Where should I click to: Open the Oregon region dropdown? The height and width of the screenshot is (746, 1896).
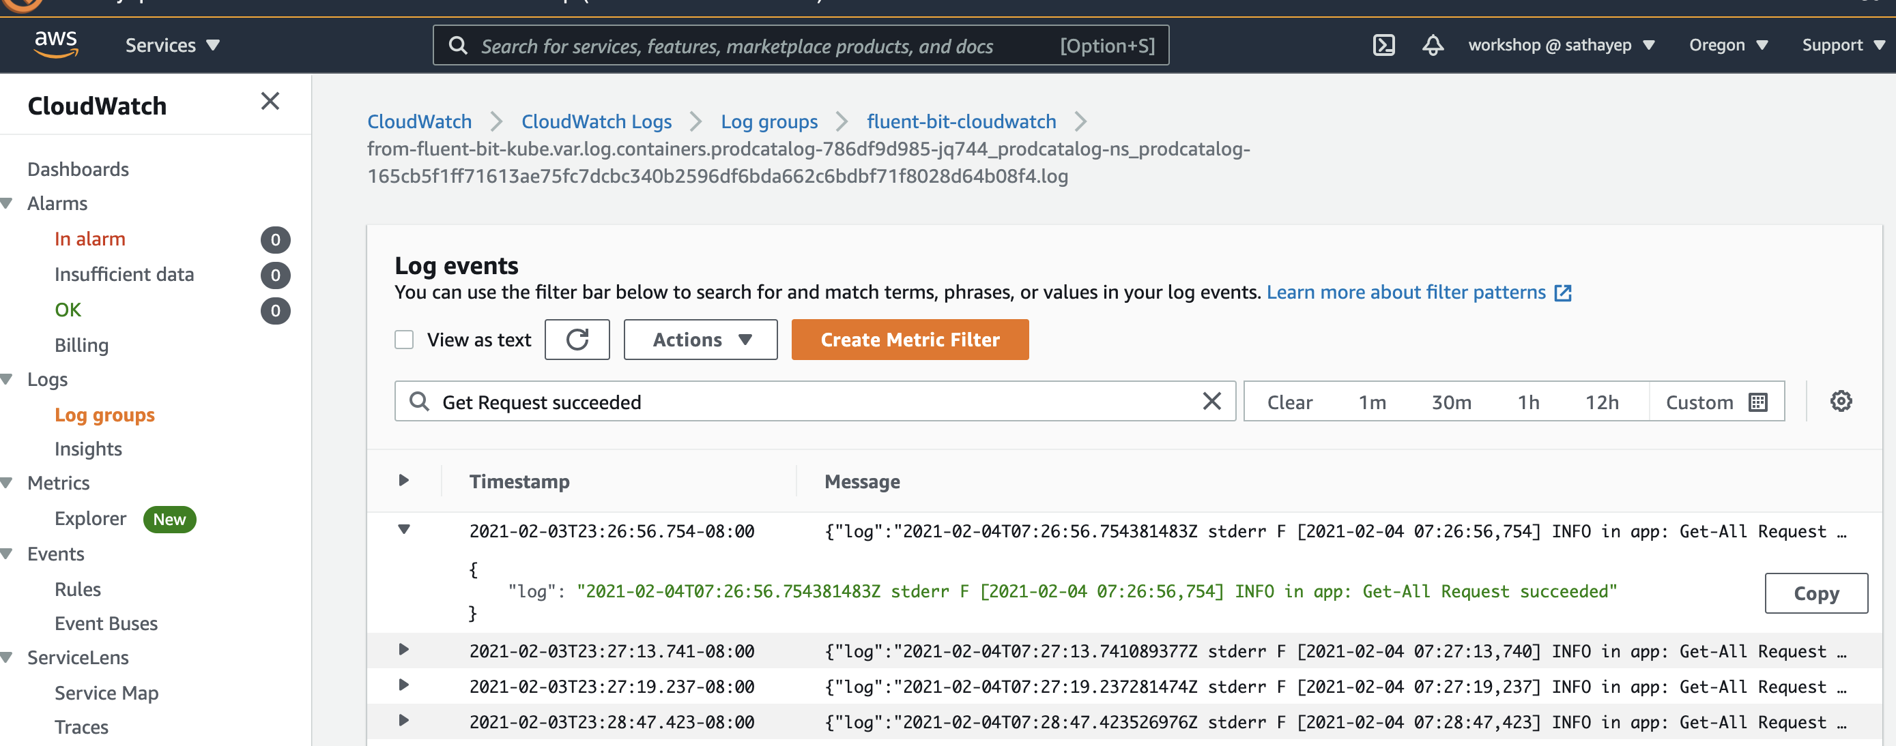click(1728, 46)
